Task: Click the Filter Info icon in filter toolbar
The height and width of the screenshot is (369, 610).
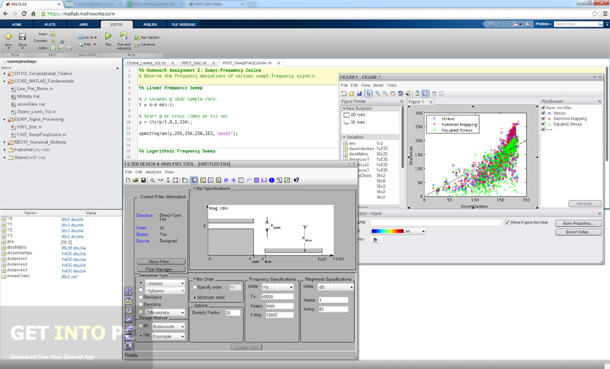Action: pos(272,180)
